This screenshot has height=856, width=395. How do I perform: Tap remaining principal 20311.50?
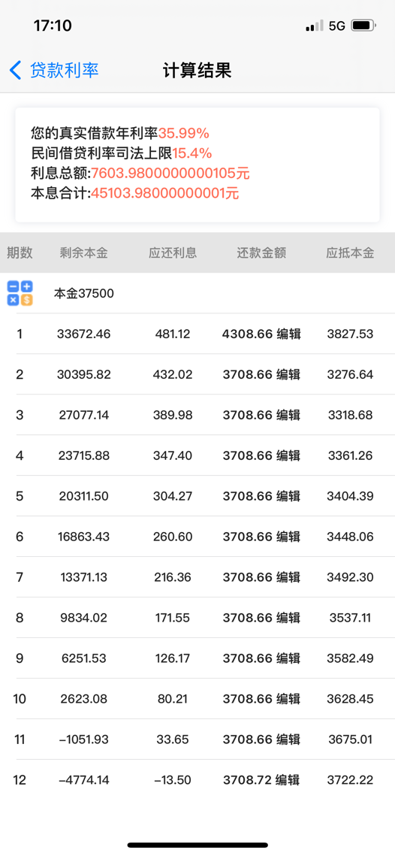tap(83, 496)
